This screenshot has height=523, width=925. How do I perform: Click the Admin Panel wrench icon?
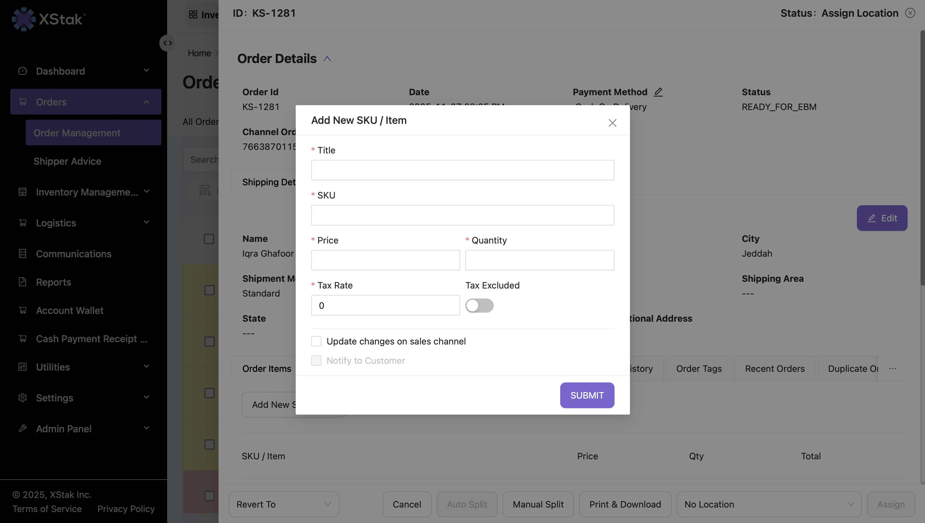tap(22, 428)
